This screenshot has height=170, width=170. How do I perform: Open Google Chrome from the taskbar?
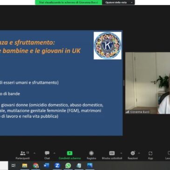click(35, 166)
